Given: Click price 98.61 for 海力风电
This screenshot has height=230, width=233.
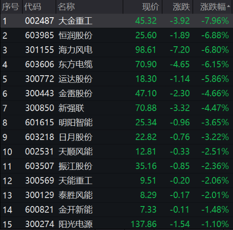Looking at the screenshot, I should click(146, 50).
